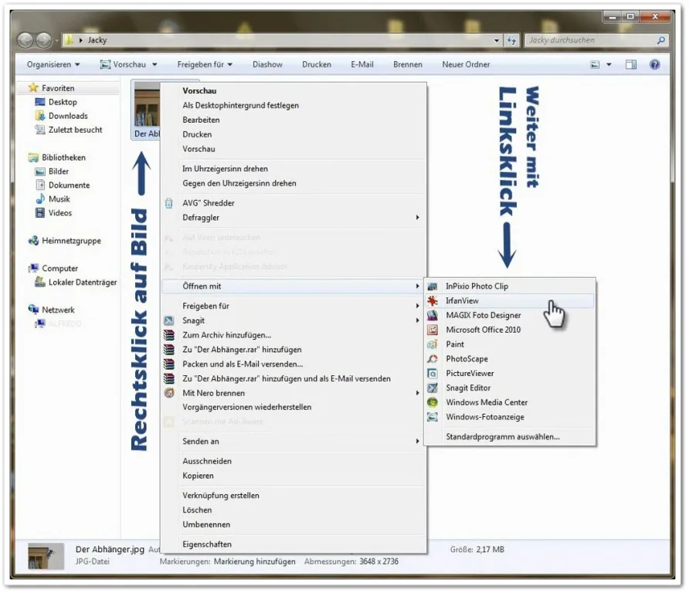Image resolution: width=689 pixels, height=593 pixels.
Task: Expand the Defraggler submenu
Action: point(417,218)
